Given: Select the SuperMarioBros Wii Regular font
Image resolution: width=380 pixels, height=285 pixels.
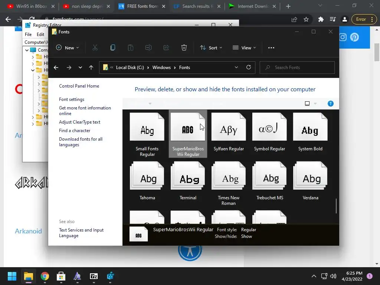Looking at the screenshot, I should point(188,134).
